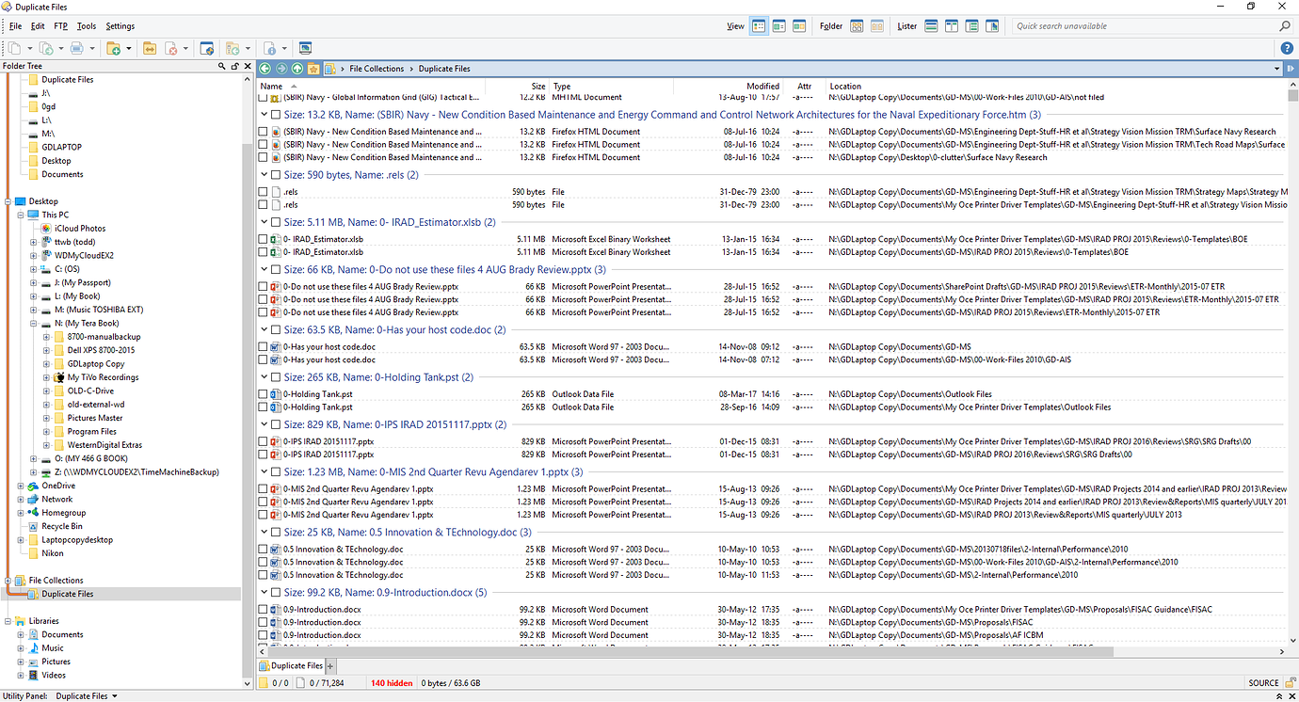The width and height of the screenshot is (1299, 702).
Task: Click the Properties info toolbar icon
Action: pos(270,48)
